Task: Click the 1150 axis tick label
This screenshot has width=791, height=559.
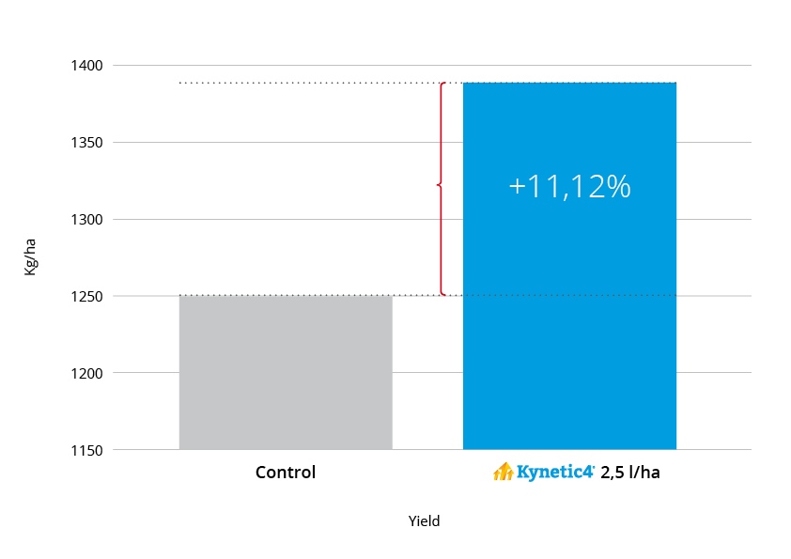Action: (86, 450)
